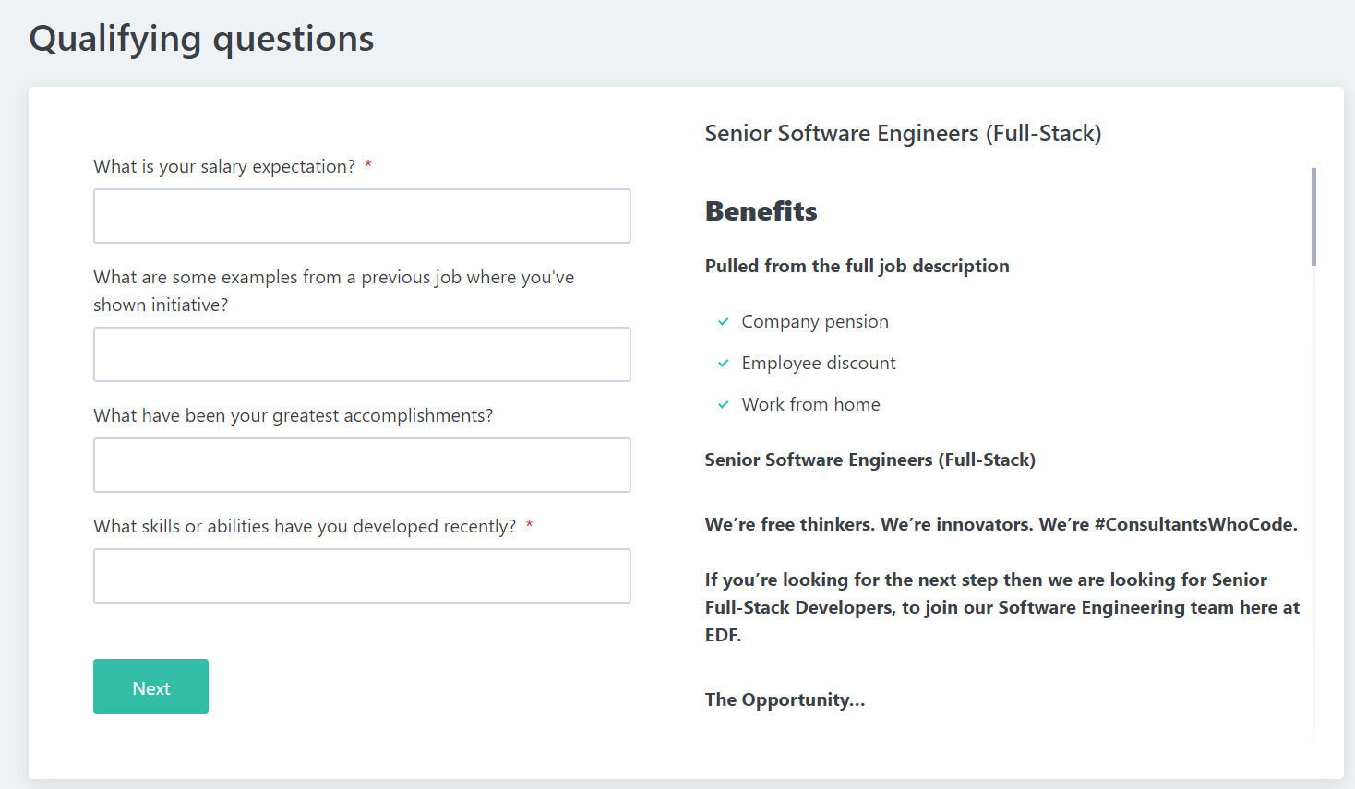Click the #ConsultantsWhoCode tagline paragraph
Screen dimensions: 1355x789
(1001, 525)
